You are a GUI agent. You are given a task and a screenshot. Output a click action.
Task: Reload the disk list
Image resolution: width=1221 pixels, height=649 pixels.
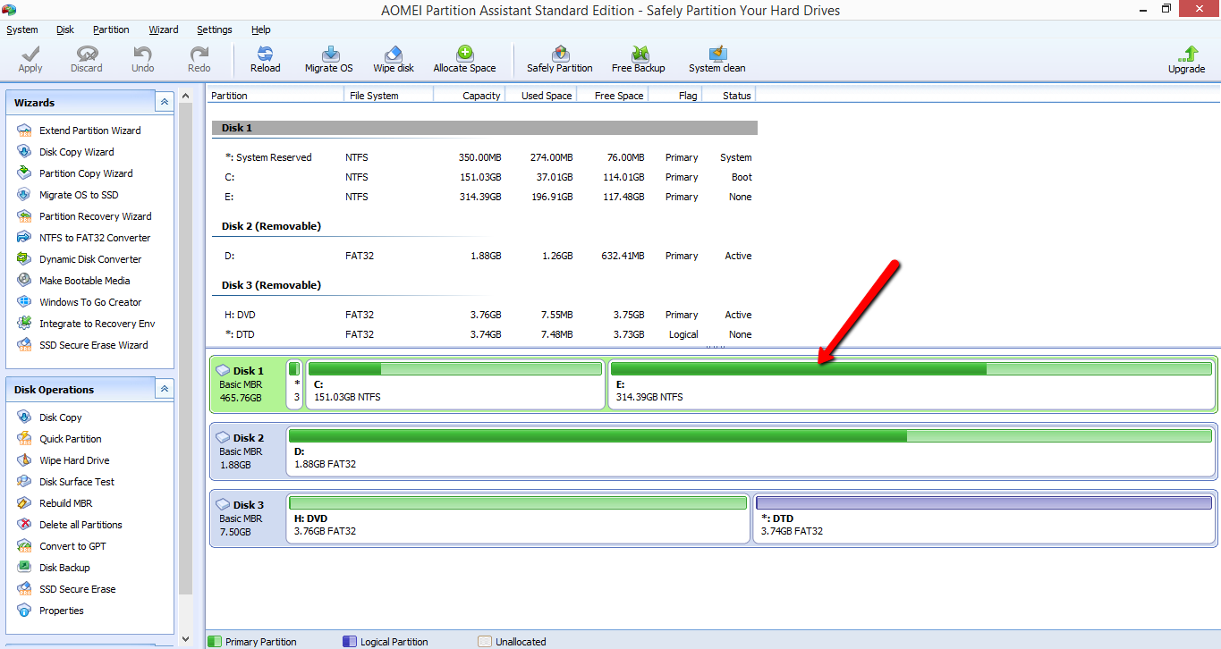pyautogui.click(x=266, y=60)
